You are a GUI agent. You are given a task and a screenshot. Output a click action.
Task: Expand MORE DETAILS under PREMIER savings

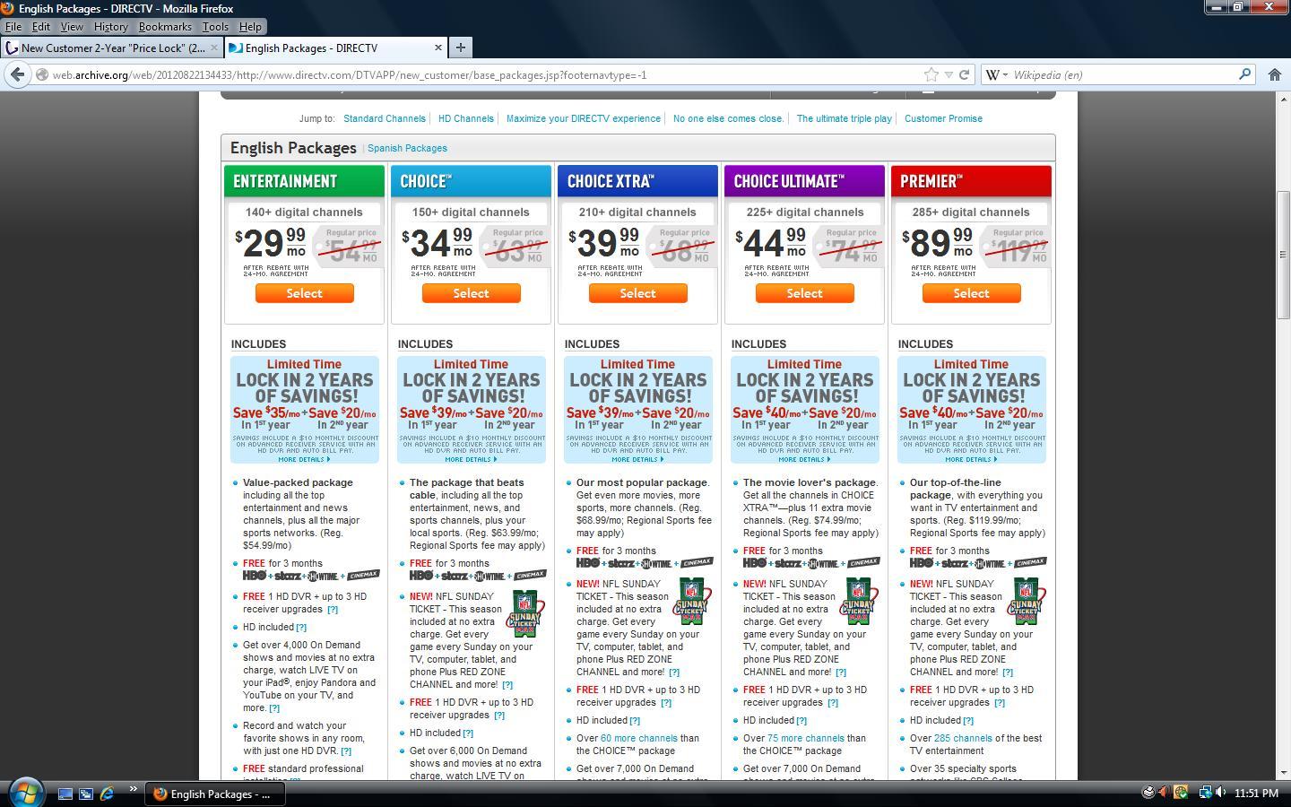pyautogui.click(x=971, y=459)
